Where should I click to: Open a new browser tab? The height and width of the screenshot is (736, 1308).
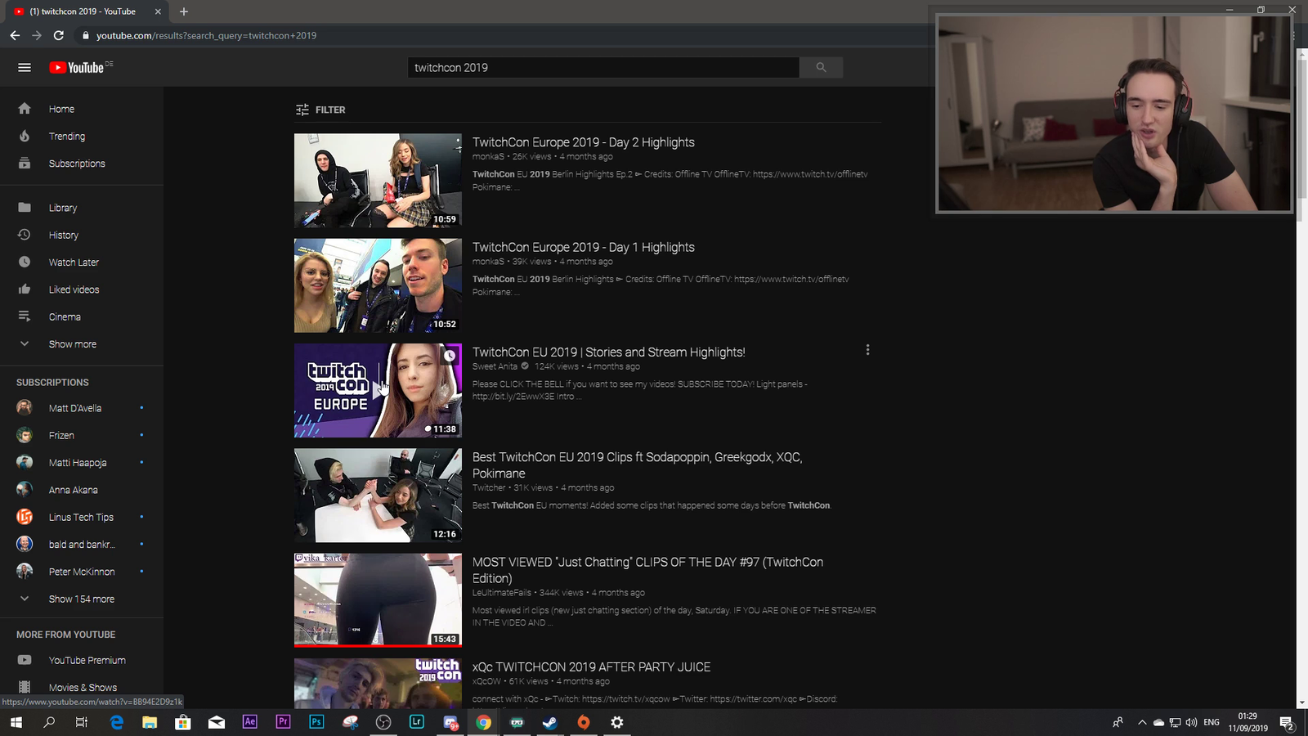184,11
